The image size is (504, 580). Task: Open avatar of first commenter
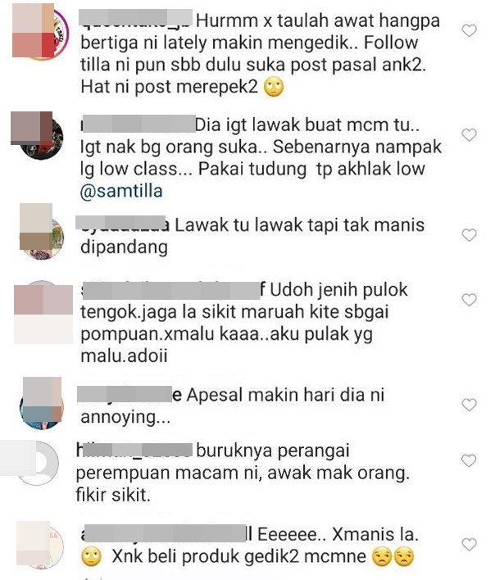coord(41,31)
